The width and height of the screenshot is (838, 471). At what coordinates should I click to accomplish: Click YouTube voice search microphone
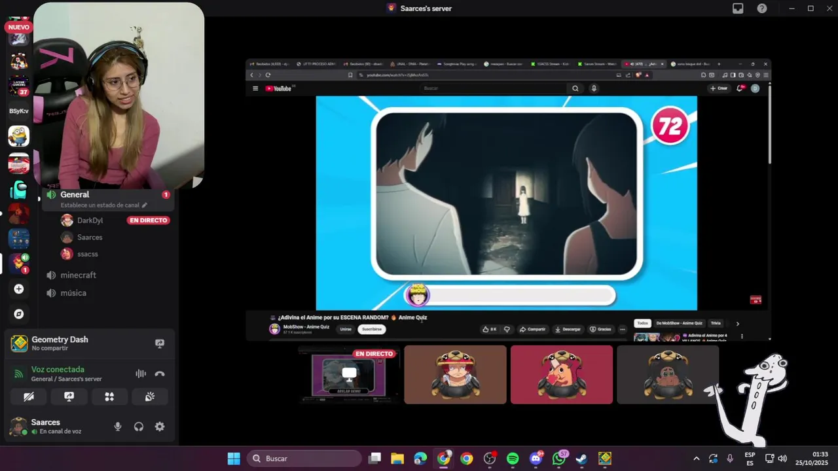[594, 88]
